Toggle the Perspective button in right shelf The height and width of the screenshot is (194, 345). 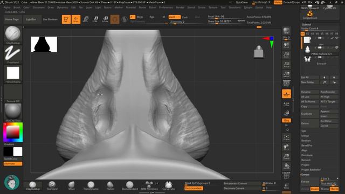point(286,83)
